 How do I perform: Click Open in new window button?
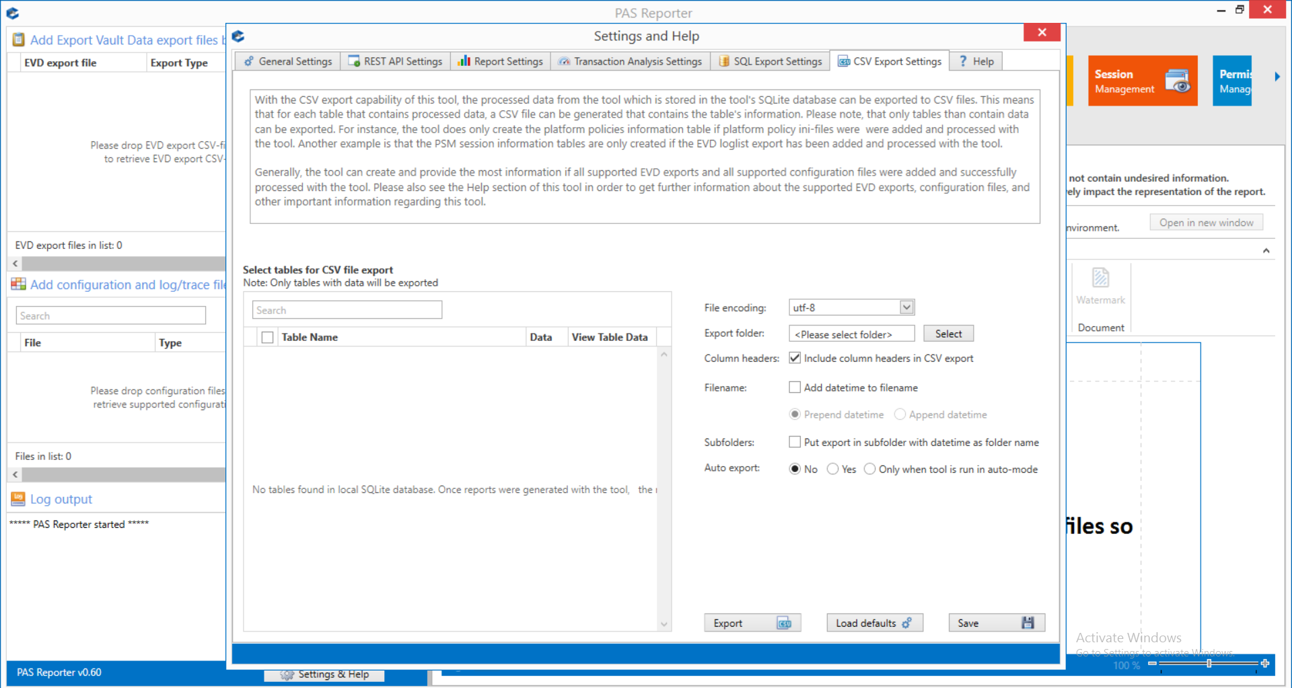pos(1206,223)
